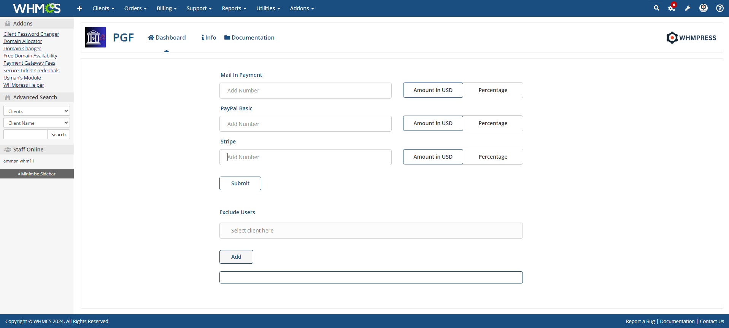Click the PGF bank module logo
Screen dimensions: 729x328
click(x=95, y=37)
